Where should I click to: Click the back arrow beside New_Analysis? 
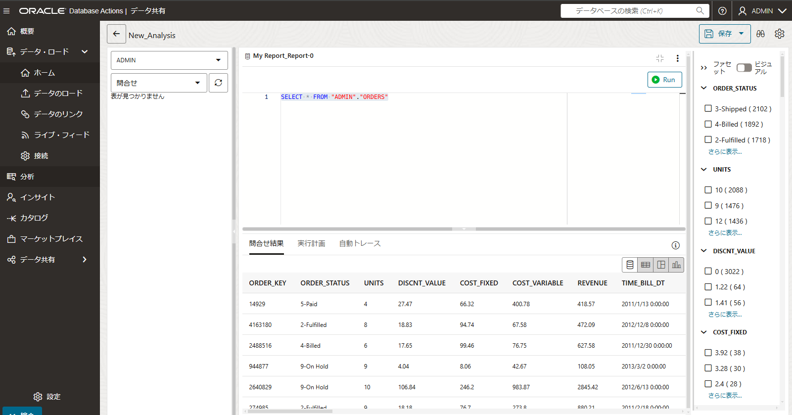116,34
